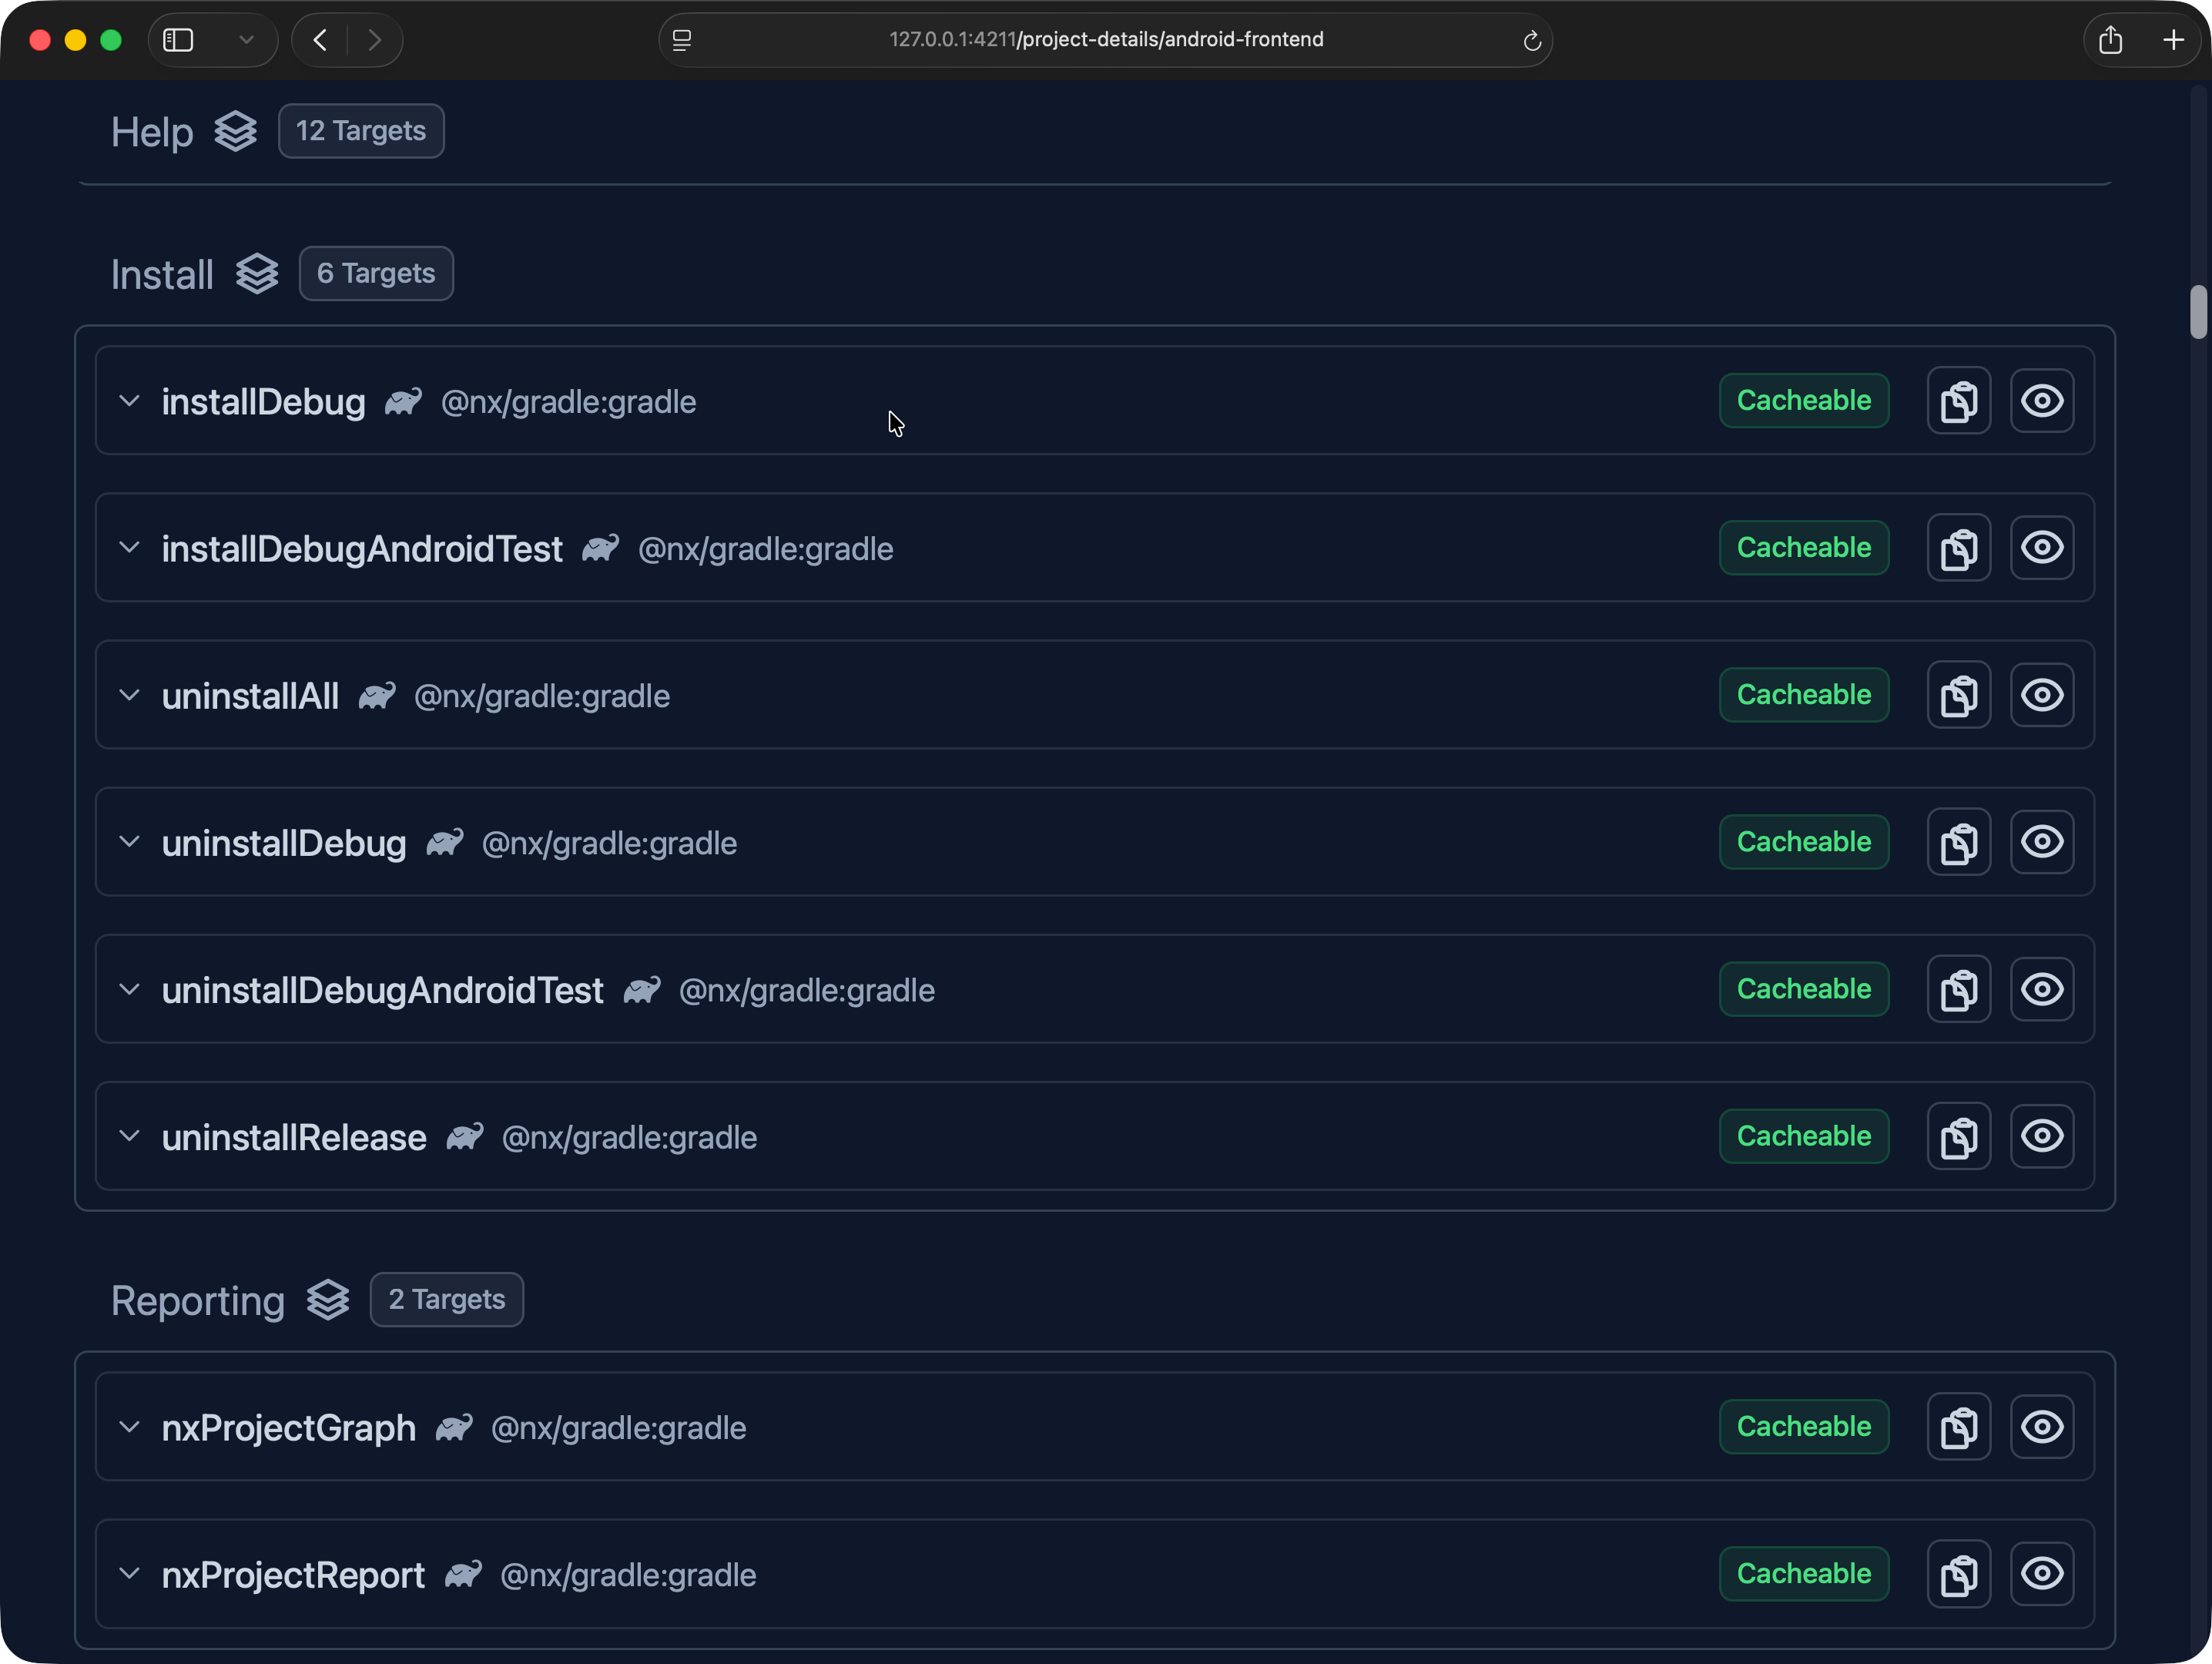The image size is (2212, 1664).
Task: Copy the uninstallRelease target command
Action: coord(1958,1137)
